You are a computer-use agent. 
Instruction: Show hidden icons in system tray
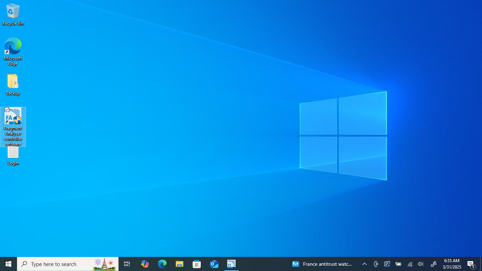point(364,264)
